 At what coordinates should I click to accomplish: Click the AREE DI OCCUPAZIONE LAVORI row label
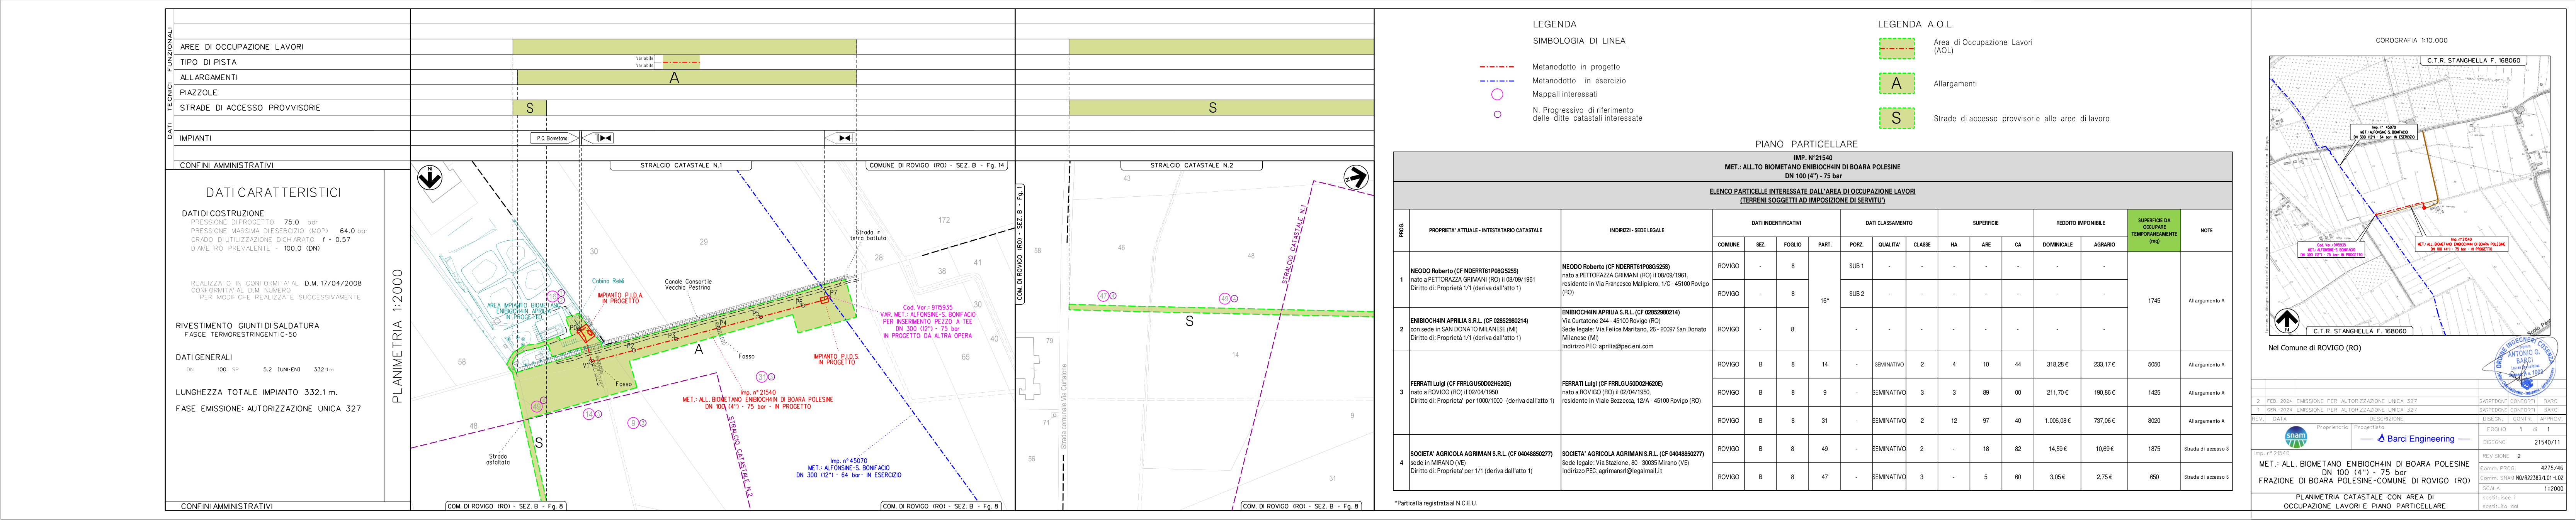pyautogui.click(x=241, y=47)
